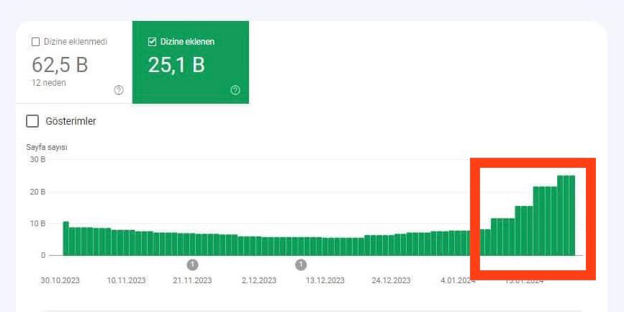Open help icon in green 'Dizine eklenen' card
Screen dimensions: 624x312
coord(235,91)
